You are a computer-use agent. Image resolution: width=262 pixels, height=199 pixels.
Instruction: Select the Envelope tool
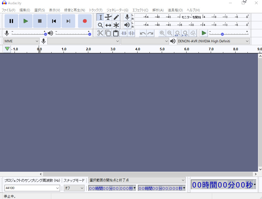(x=108, y=17)
